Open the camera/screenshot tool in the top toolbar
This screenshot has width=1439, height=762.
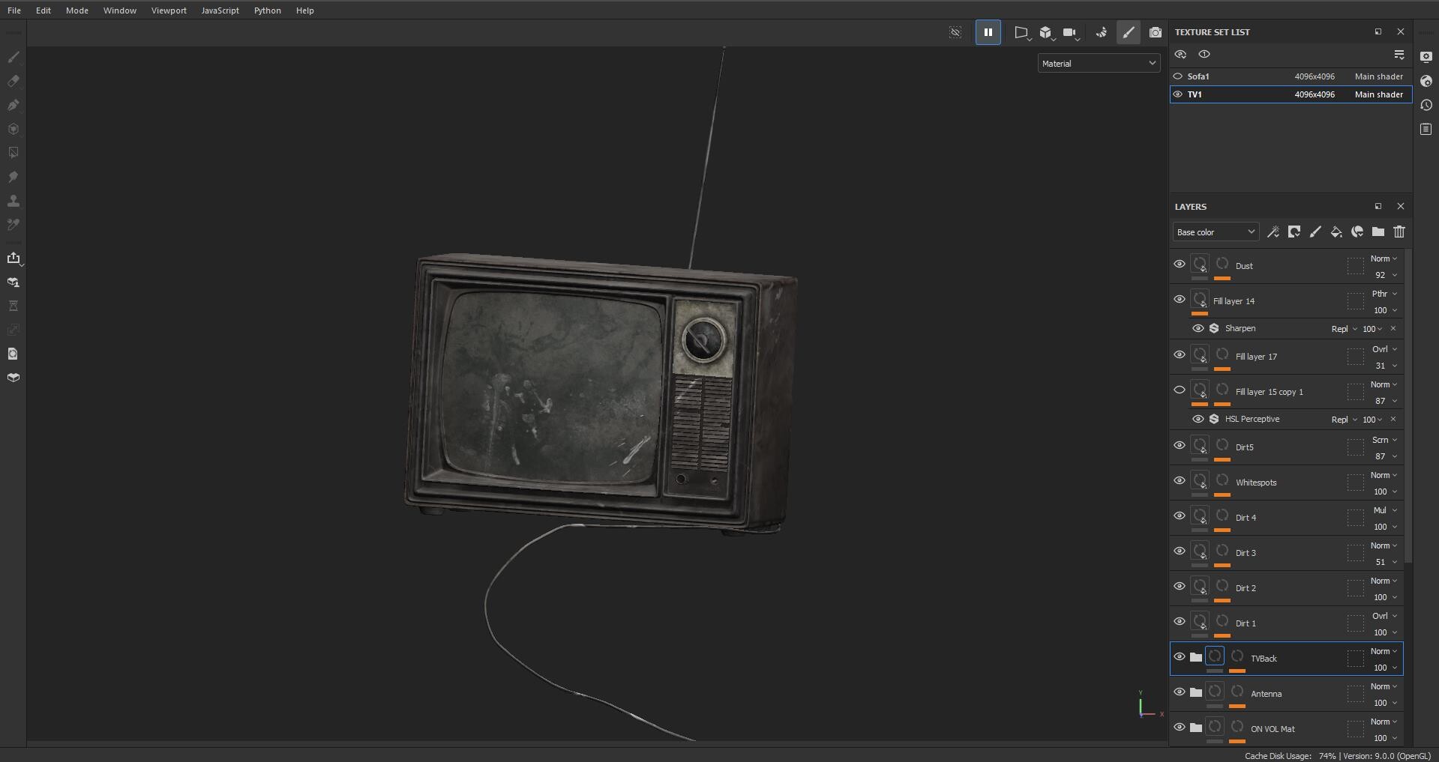[x=1156, y=32]
